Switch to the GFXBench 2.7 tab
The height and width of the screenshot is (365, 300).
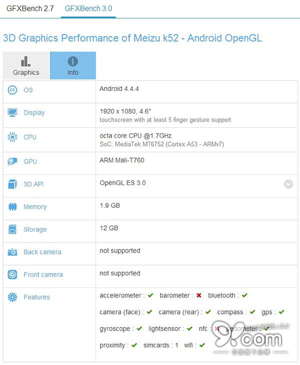[x=29, y=8]
